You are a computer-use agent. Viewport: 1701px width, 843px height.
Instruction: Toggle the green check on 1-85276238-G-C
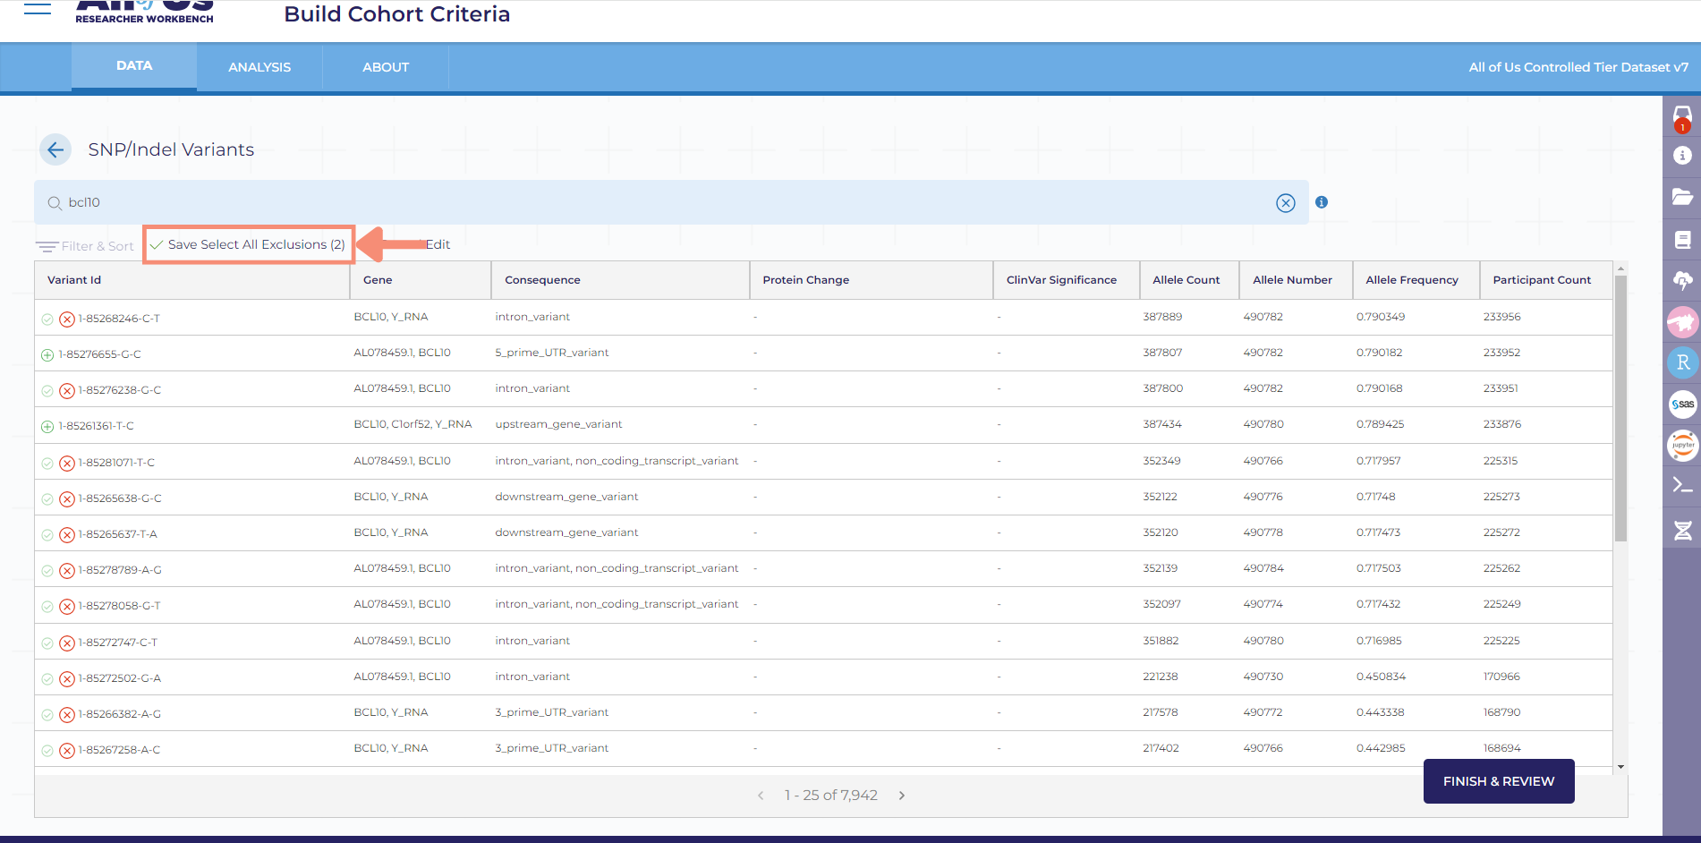(47, 390)
